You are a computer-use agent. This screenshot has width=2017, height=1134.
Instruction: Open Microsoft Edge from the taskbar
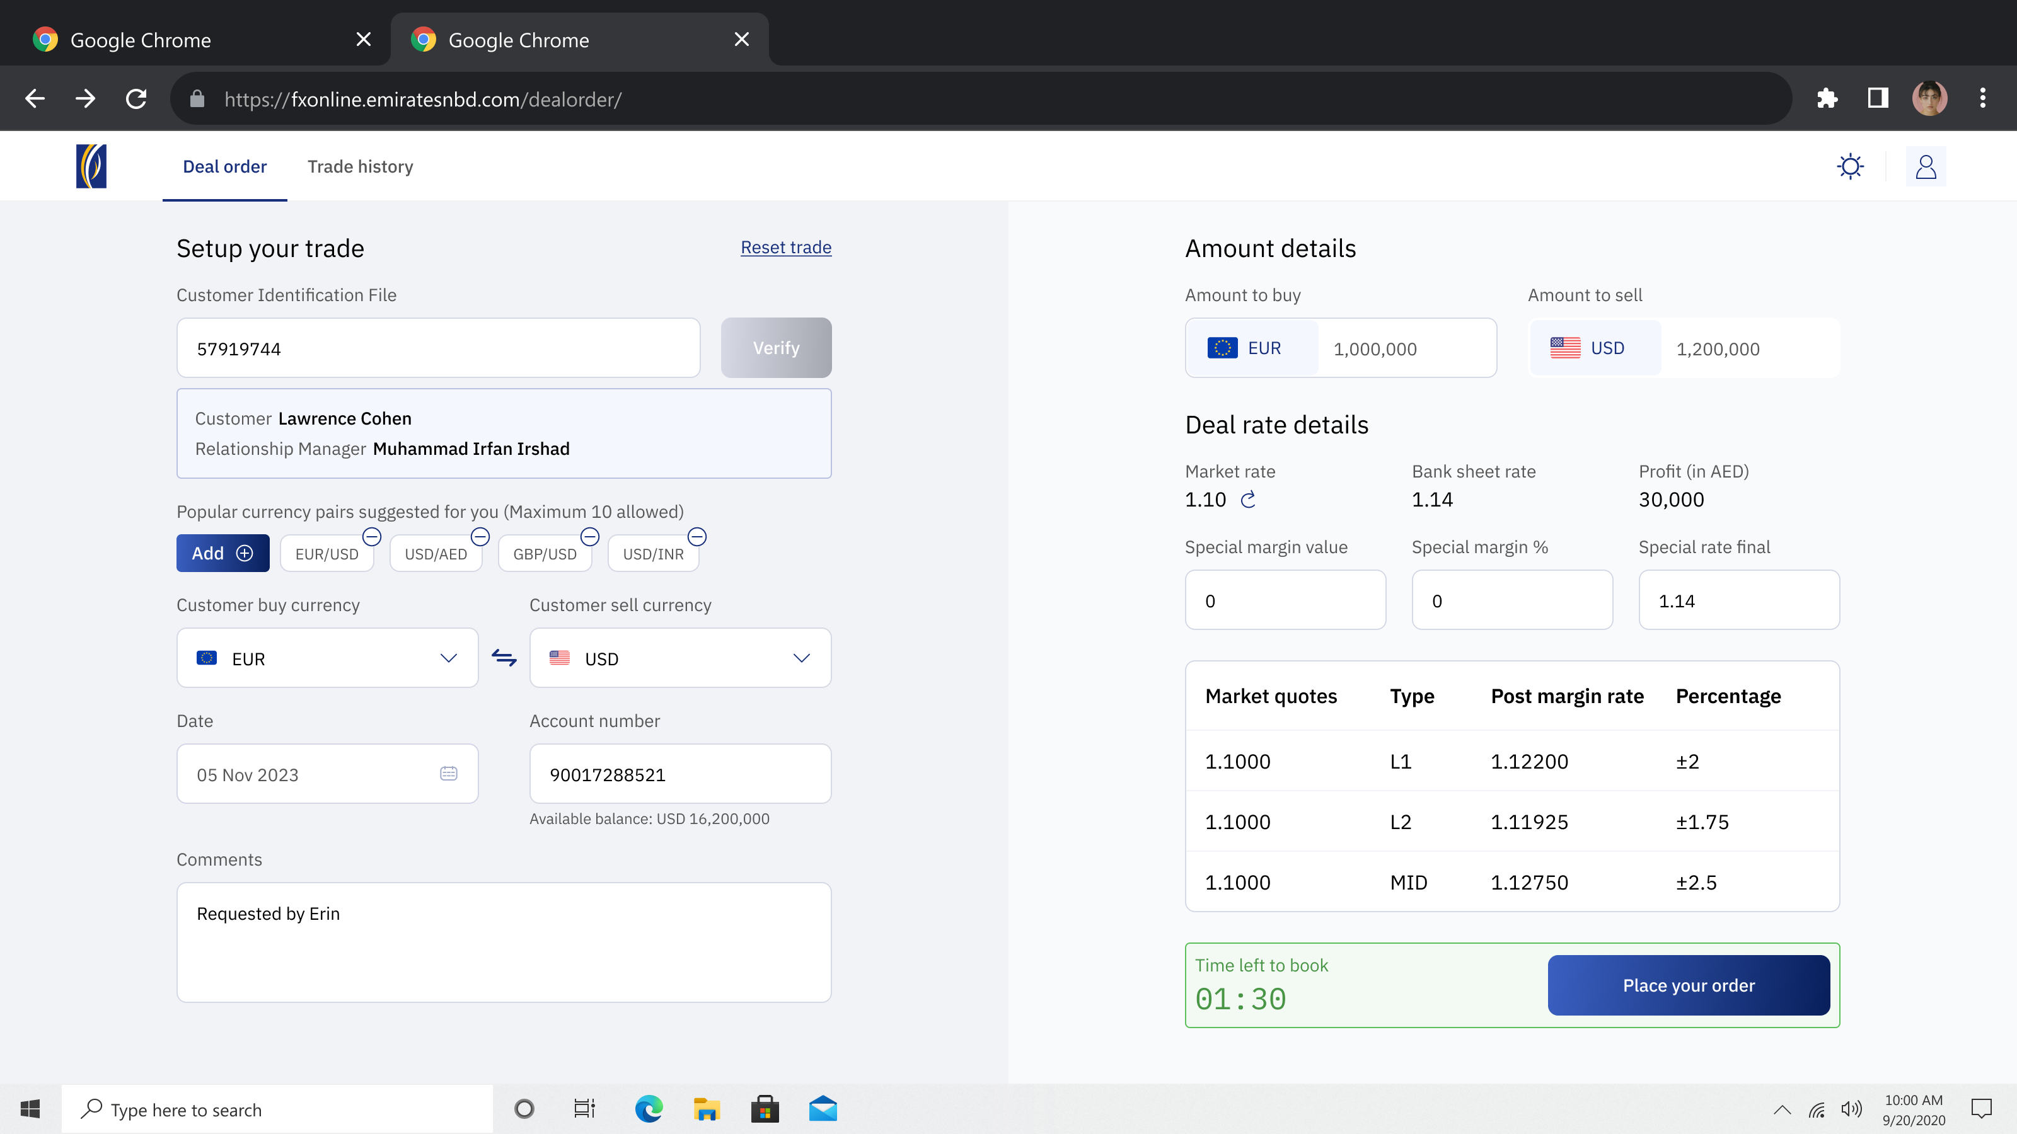[649, 1109]
